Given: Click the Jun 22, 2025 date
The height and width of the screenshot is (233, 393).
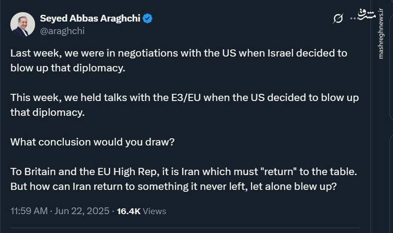Looking at the screenshot, I should click(x=83, y=211).
